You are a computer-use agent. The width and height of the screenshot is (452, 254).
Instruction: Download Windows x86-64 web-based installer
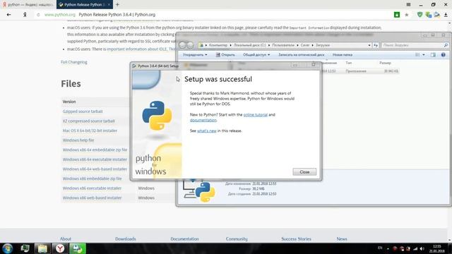[x=95, y=169]
